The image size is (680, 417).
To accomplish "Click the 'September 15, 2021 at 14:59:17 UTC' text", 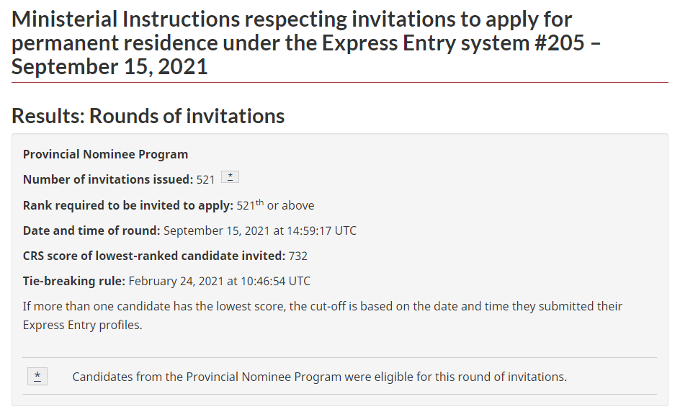I will tap(260, 230).
